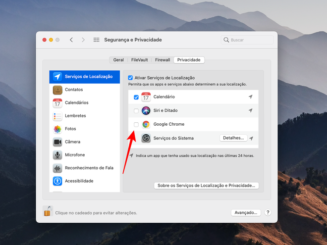Select the Contatos label in the sidebar

pyautogui.click(x=74, y=90)
